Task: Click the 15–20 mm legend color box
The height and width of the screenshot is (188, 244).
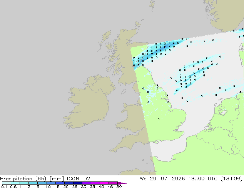Action: tap(60, 183)
